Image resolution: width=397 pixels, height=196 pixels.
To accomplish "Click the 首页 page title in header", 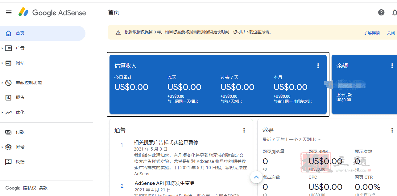I will pos(114,12).
